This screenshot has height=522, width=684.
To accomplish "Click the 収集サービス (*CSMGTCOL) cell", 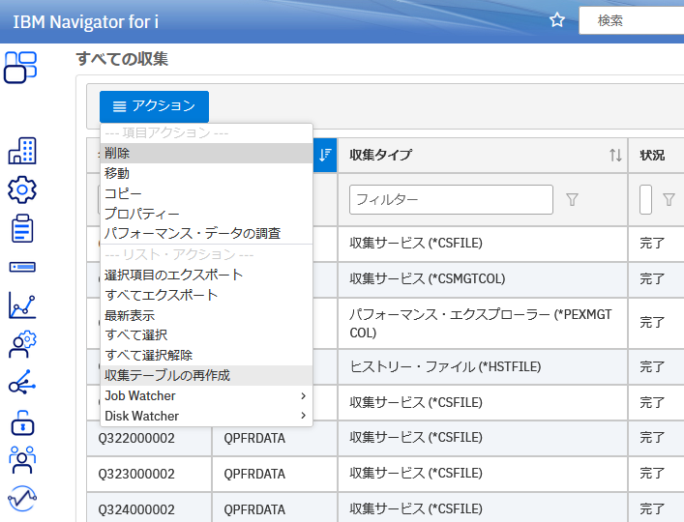I will (x=483, y=278).
